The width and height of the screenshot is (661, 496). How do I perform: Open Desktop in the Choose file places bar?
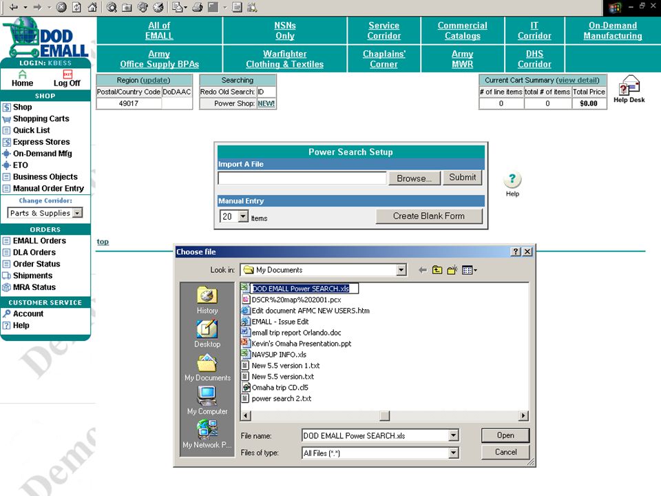pos(207,333)
